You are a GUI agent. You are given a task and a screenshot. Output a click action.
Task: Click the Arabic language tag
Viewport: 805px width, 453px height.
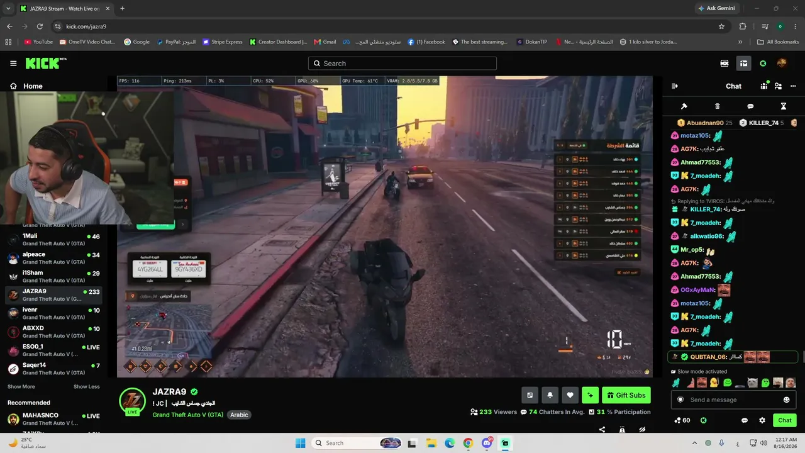[239, 415]
